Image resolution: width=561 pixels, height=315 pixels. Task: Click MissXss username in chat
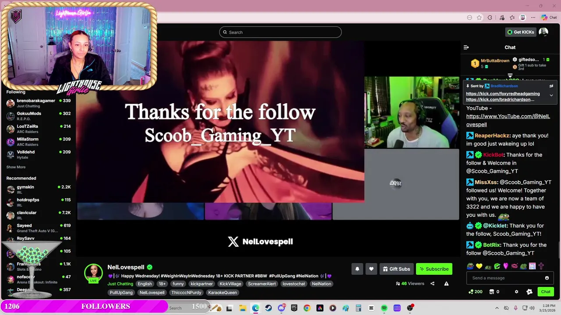(486, 182)
